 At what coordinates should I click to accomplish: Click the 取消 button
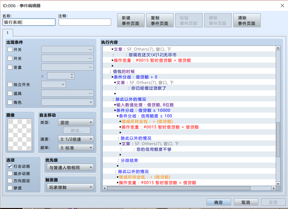point(246,202)
